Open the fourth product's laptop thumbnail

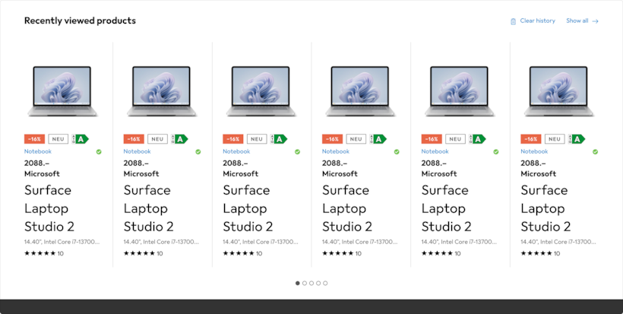point(360,91)
